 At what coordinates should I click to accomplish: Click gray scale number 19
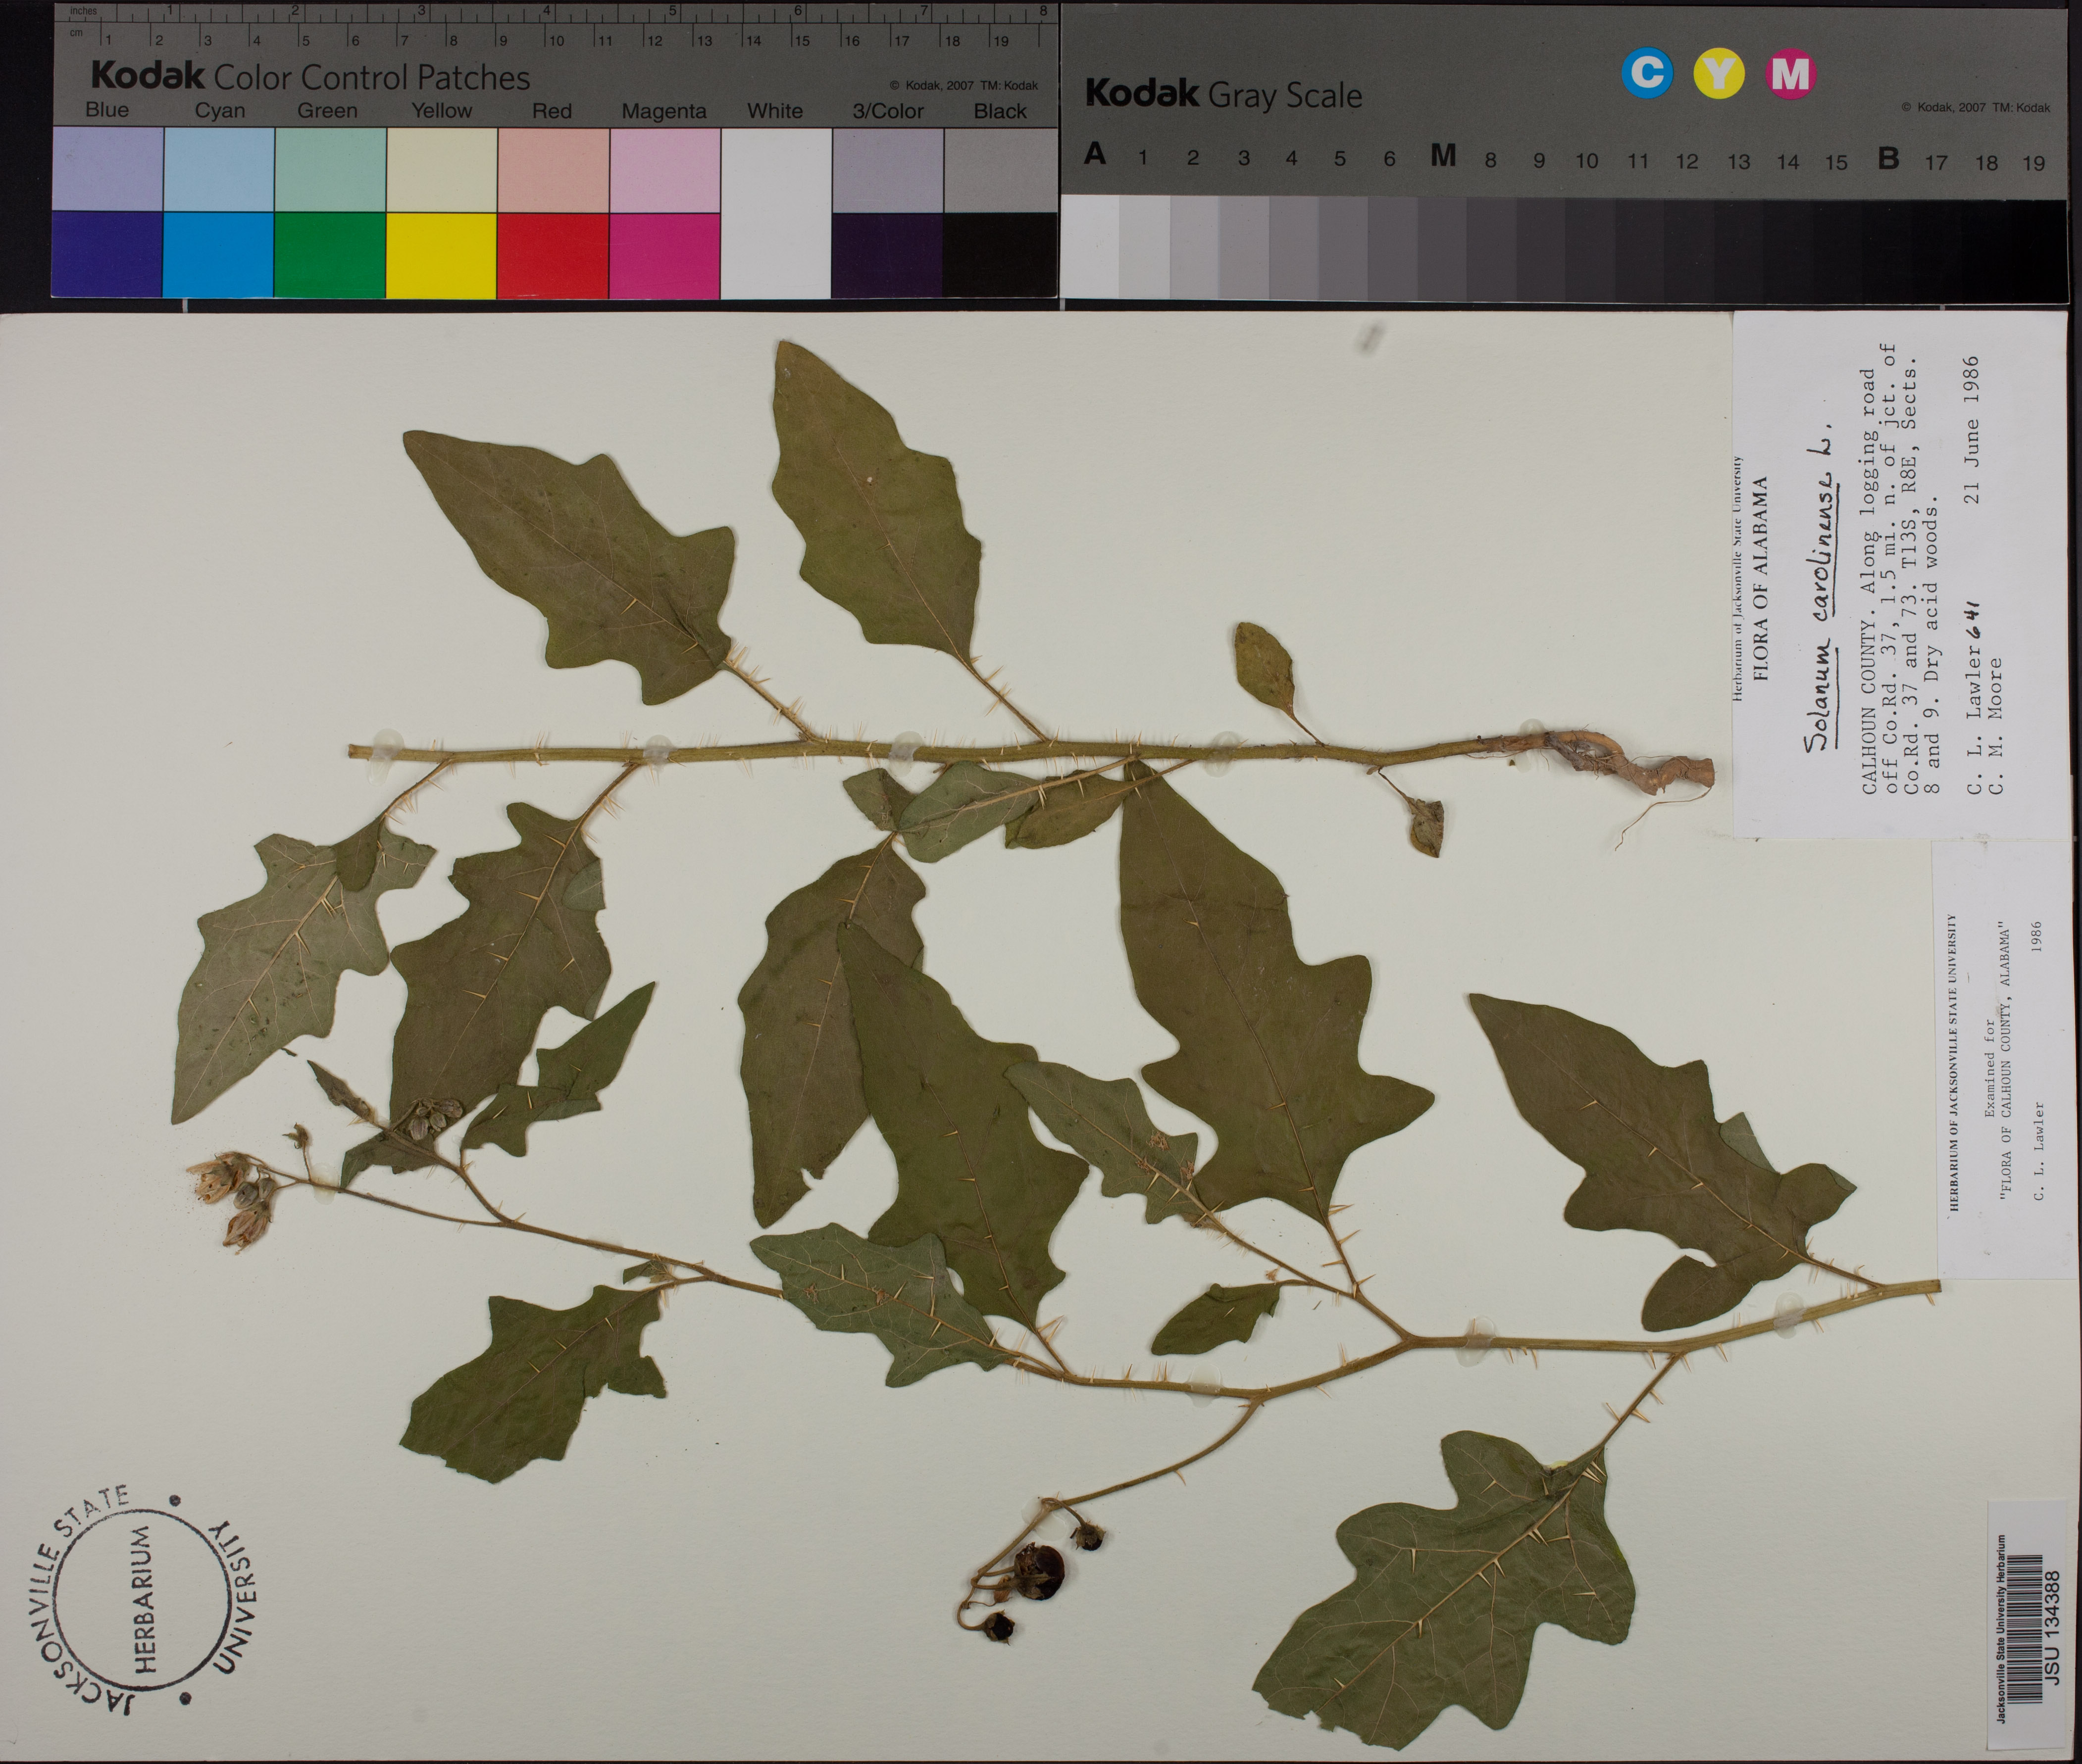pyautogui.click(x=2034, y=163)
